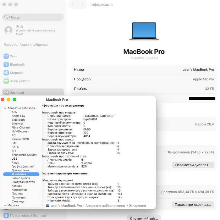Screen dimensions: 220x220
Task: Select Parallel SCSI item
Action: (x=20, y=139)
